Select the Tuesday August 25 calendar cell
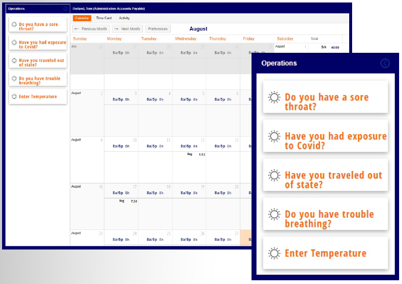Screen dimensions: 402x284 coord(155,238)
